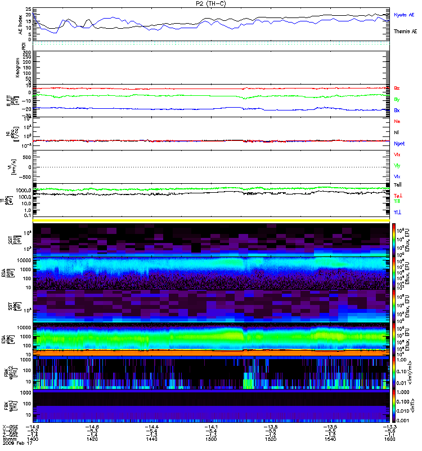The height and width of the screenshot is (451, 422).
Task: Click the blue velocity legend label under Viy
Action: (x=397, y=176)
